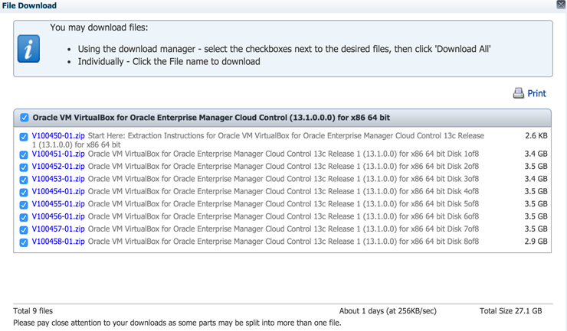Uncheck the V100454-01.zip checkbox

[x=25, y=192]
